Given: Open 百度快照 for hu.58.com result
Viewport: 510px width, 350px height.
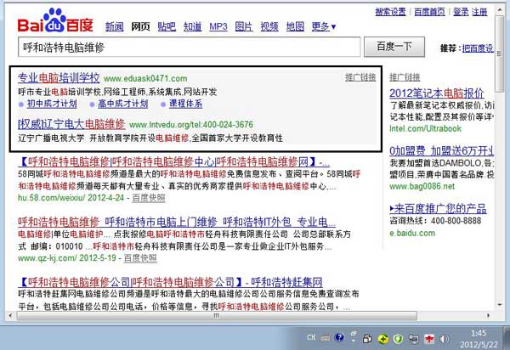Looking at the screenshot, I should (149, 198).
